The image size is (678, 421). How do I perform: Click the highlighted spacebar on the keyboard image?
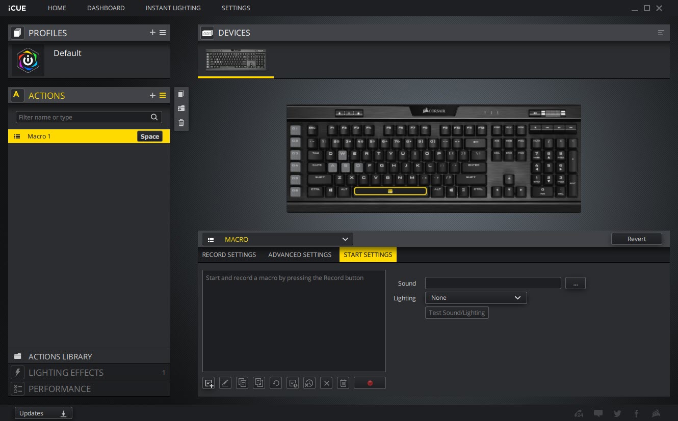[x=390, y=191]
